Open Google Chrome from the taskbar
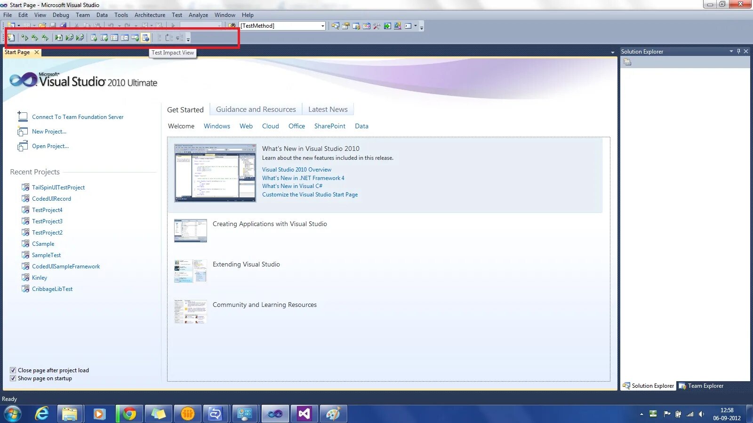This screenshot has width=753, height=423. coord(129,414)
